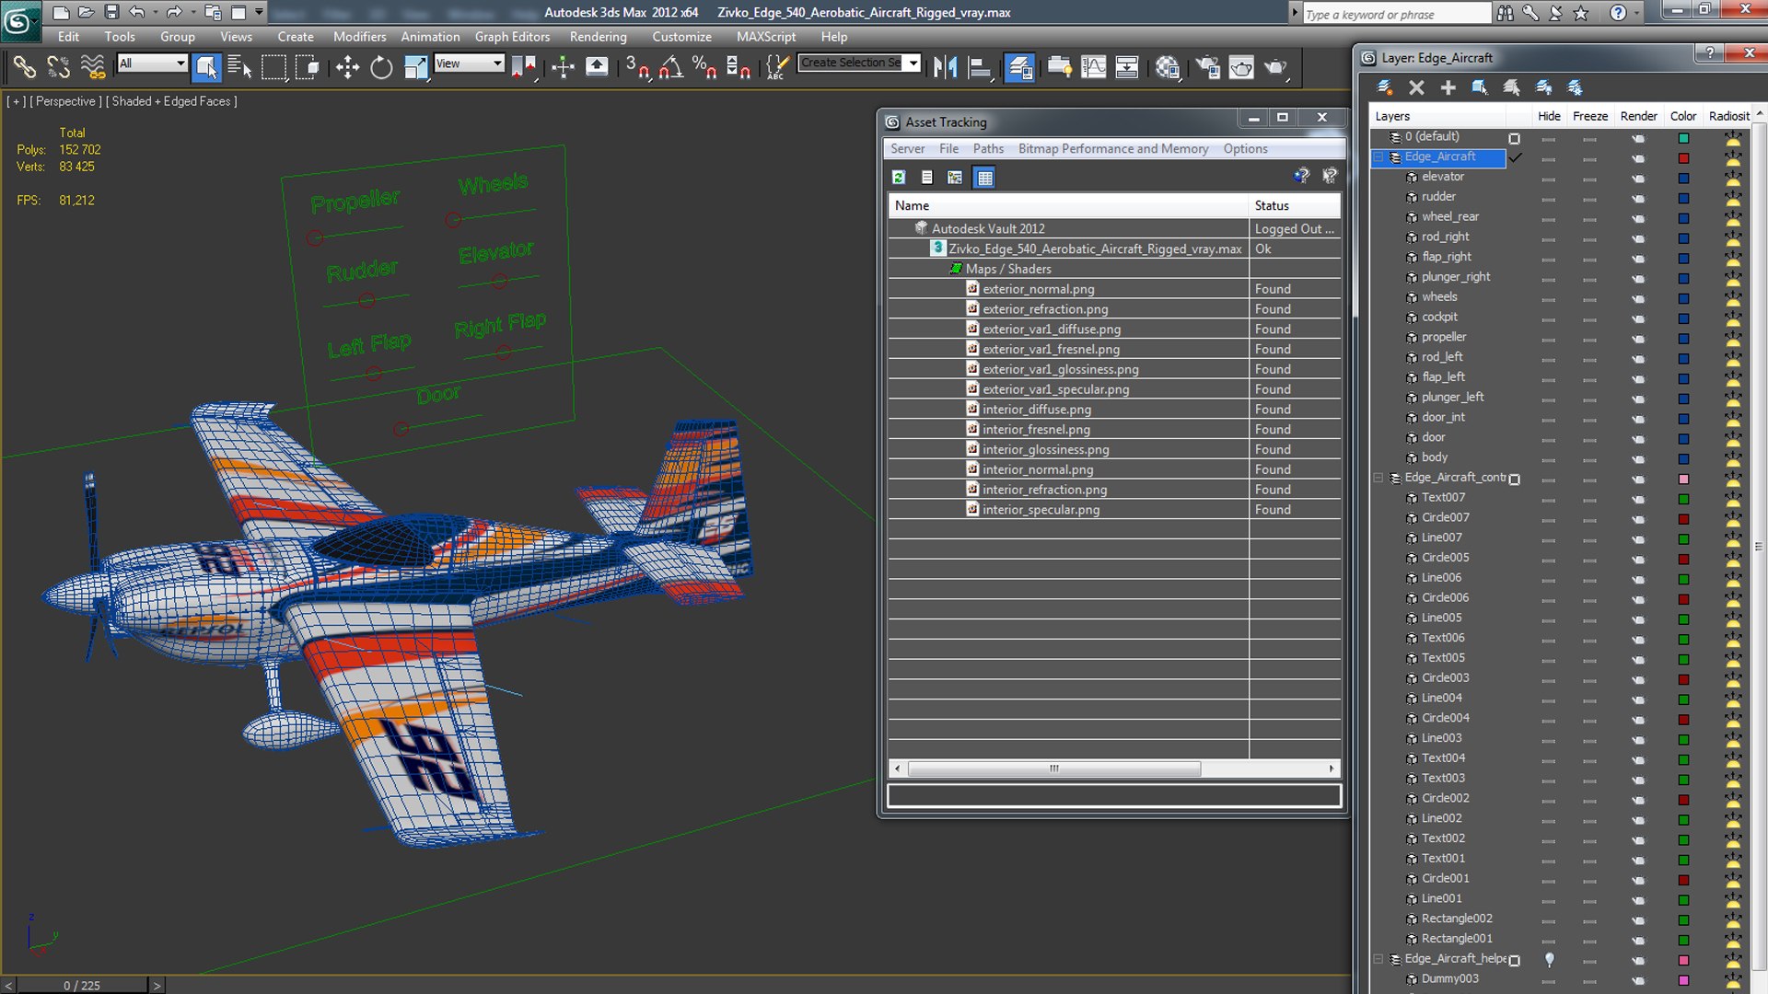Open Curve Editor from toolbar
Screen dimensions: 1768x994
pos(1093,67)
